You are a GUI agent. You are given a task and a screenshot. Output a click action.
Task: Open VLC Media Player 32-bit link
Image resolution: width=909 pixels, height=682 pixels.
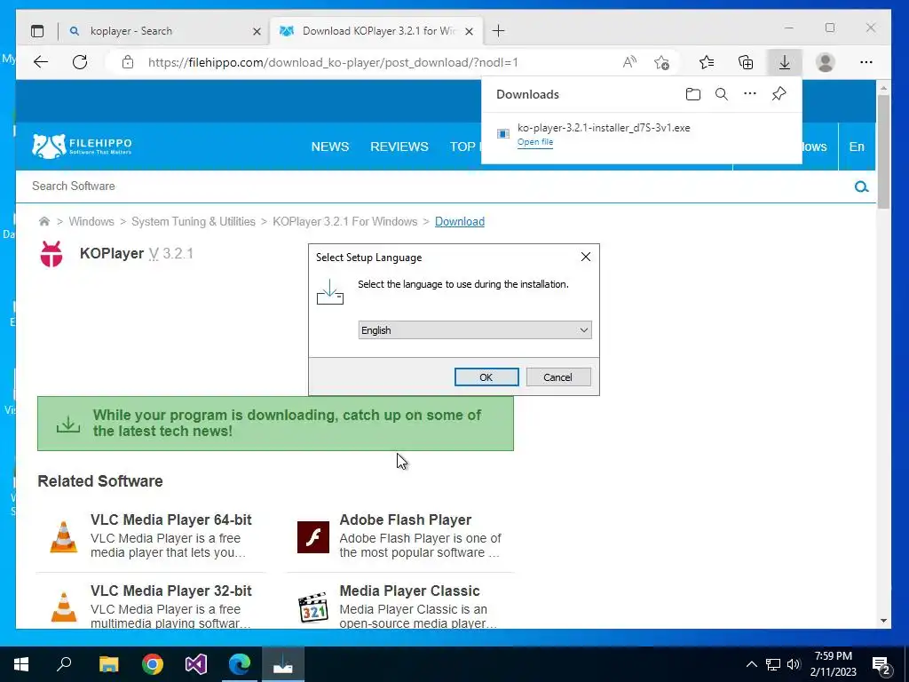(x=171, y=591)
